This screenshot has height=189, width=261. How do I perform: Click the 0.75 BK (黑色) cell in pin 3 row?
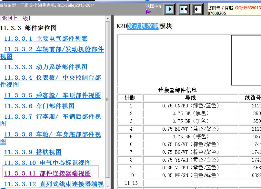191,121
